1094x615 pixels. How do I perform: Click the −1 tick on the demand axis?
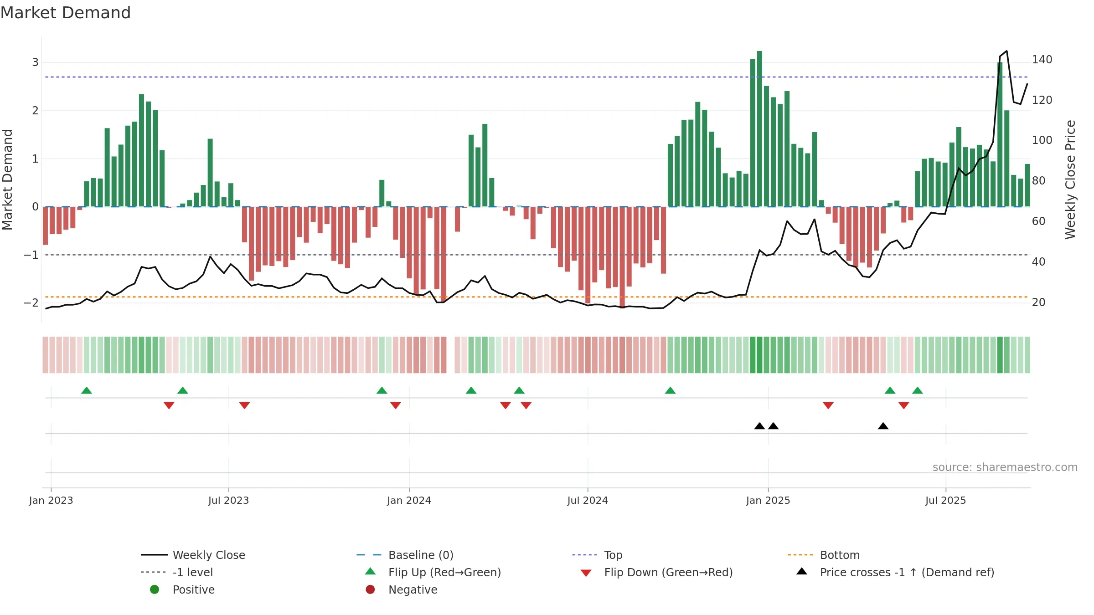tap(31, 255)
